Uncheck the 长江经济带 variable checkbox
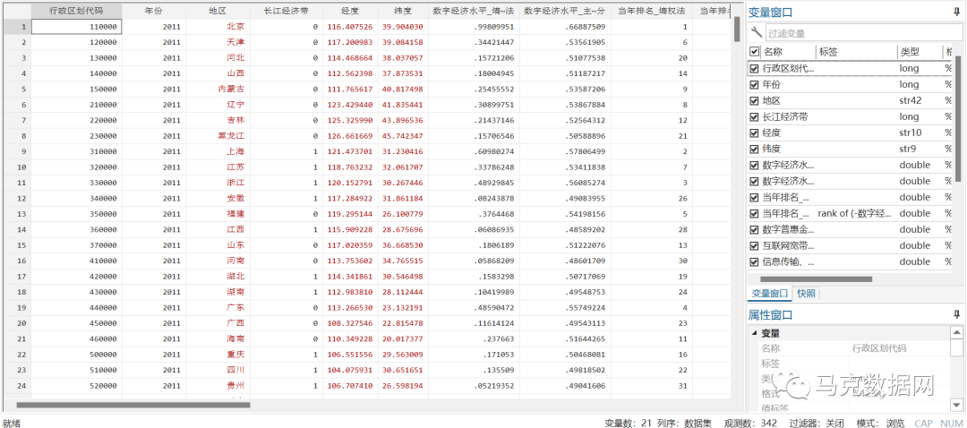 coord(754,116)
